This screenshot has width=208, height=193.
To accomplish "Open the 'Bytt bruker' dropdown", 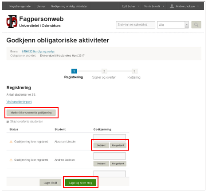I will pos(130,6).
